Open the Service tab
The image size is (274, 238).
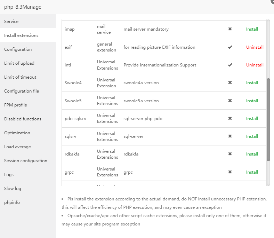click(11, 22)
